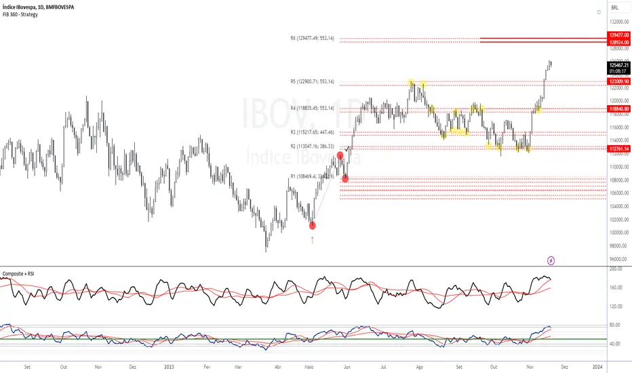
Task: Select the R1 (108469.4) level label
Action: 312,176
